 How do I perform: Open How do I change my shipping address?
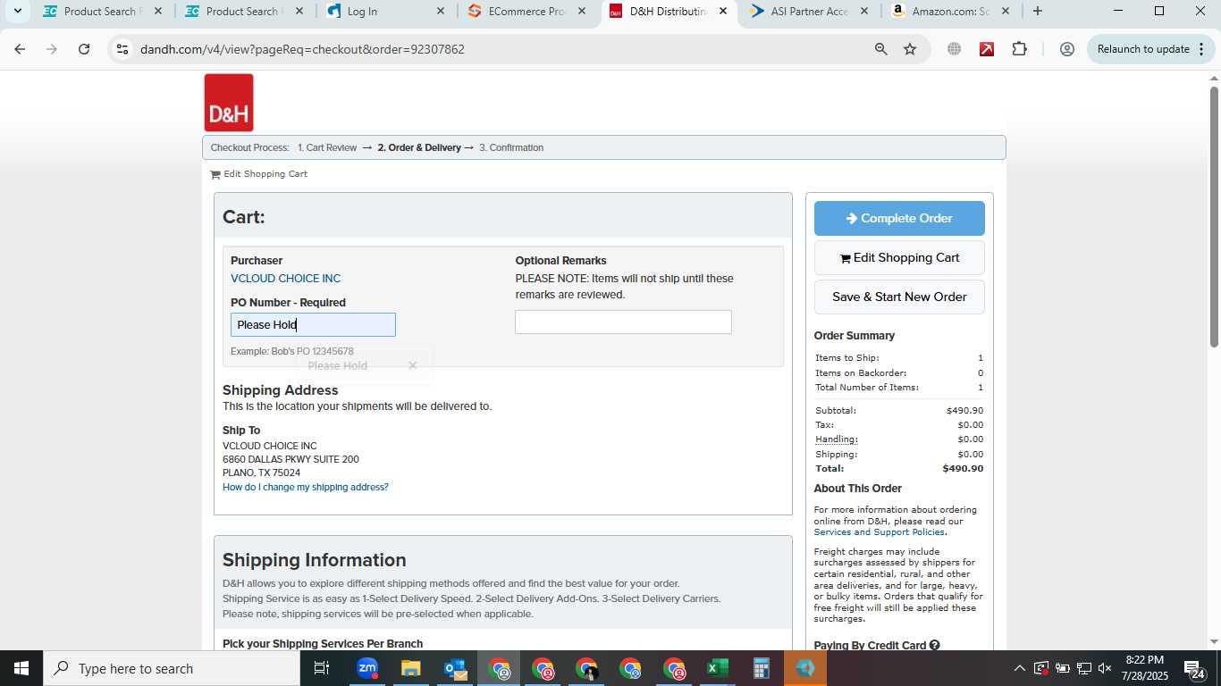(306, 487)
